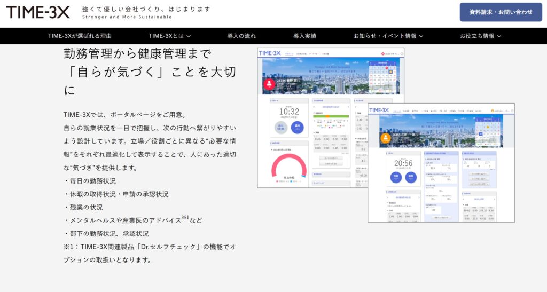This screenshot has width=547, height=292.
Task: Click the pink 年次休暇 donut gauge
Action: [289, 167]
